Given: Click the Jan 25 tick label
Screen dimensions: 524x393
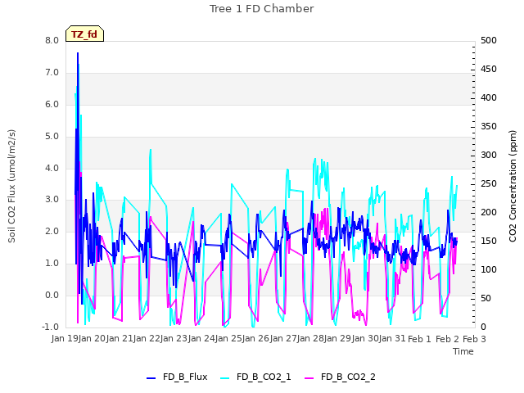Looking at the screenshot, I should click(x=228, y=339).
